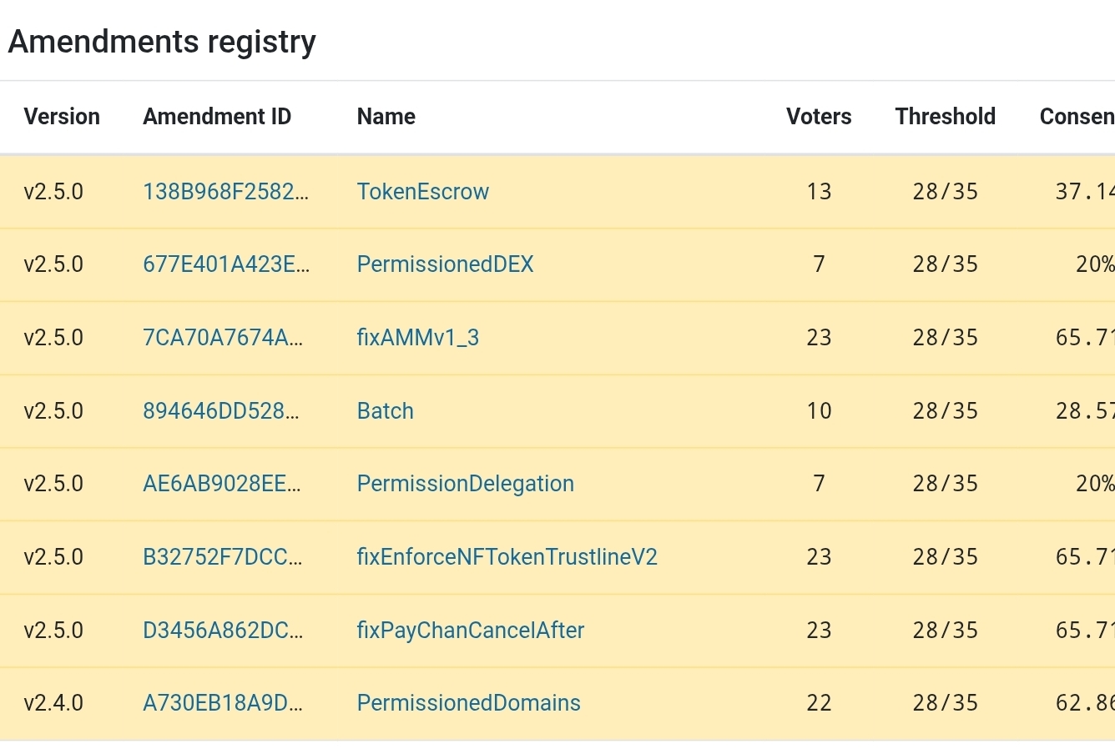1115x754 pixels.
Task: Select version v2.5.0 in TokenEscrow row
Action: point(53,192)
